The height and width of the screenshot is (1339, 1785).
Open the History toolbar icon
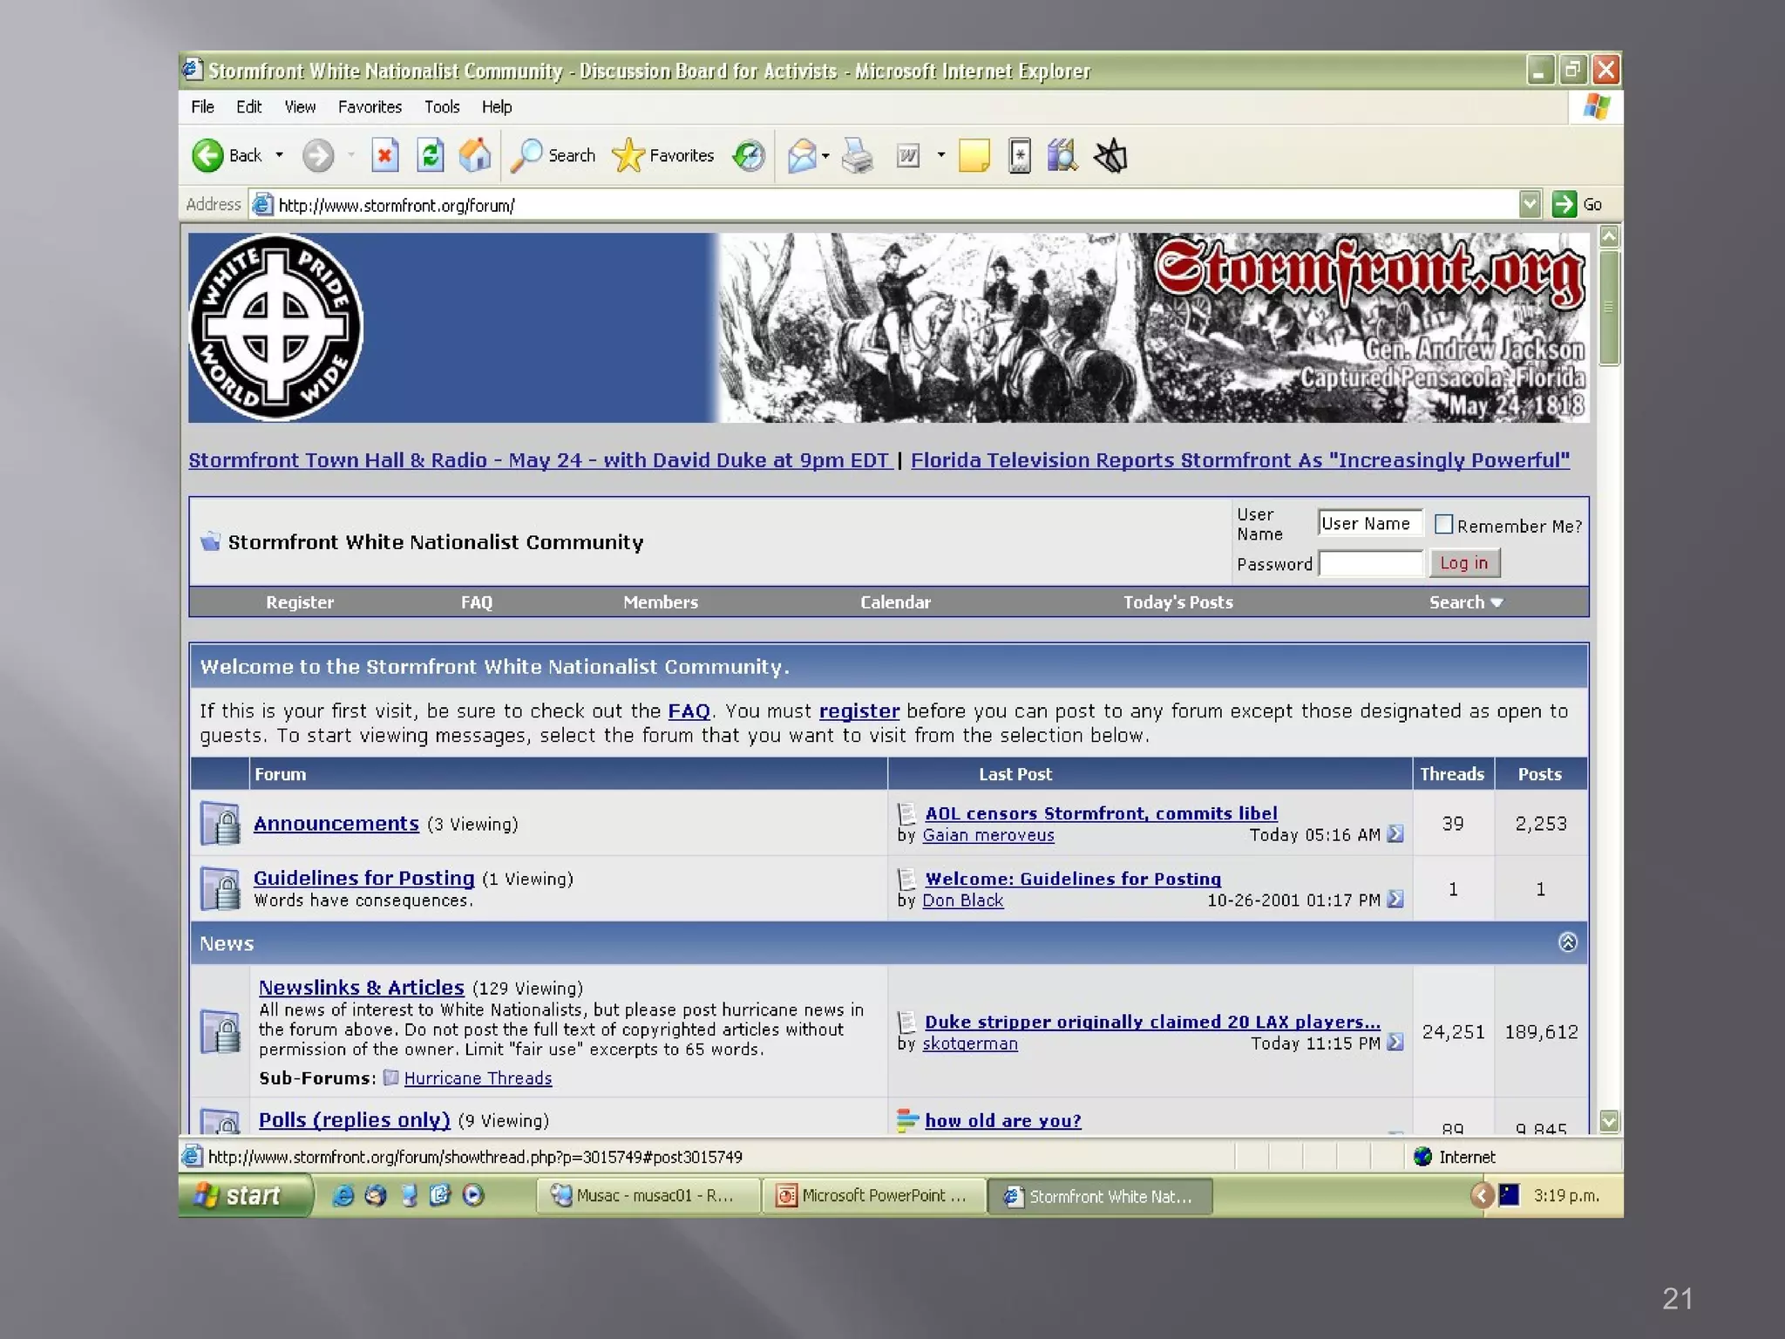click(749, 156)
